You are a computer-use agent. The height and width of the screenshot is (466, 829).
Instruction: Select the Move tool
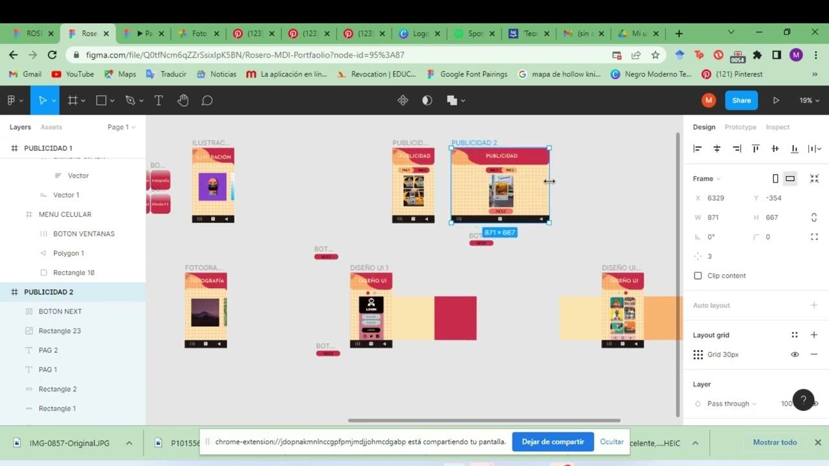point(42,100)
